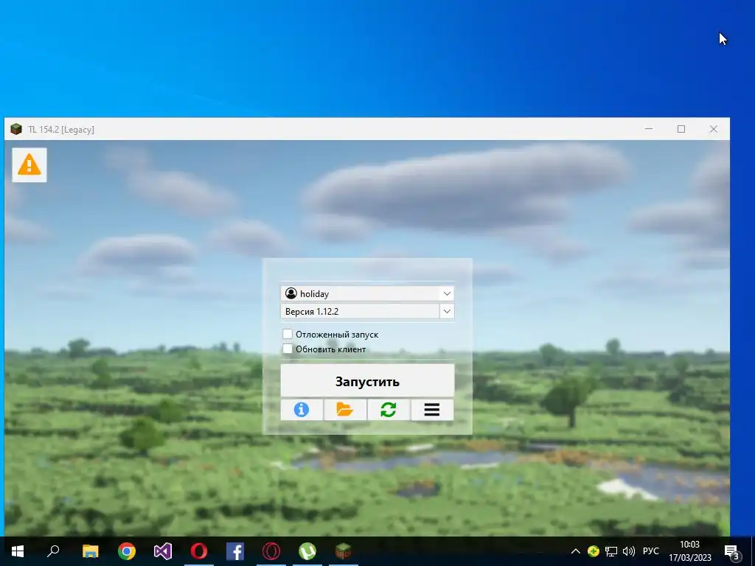Open the notification center icon
This screenshot has width=755, height=566.
coord(732,551)
